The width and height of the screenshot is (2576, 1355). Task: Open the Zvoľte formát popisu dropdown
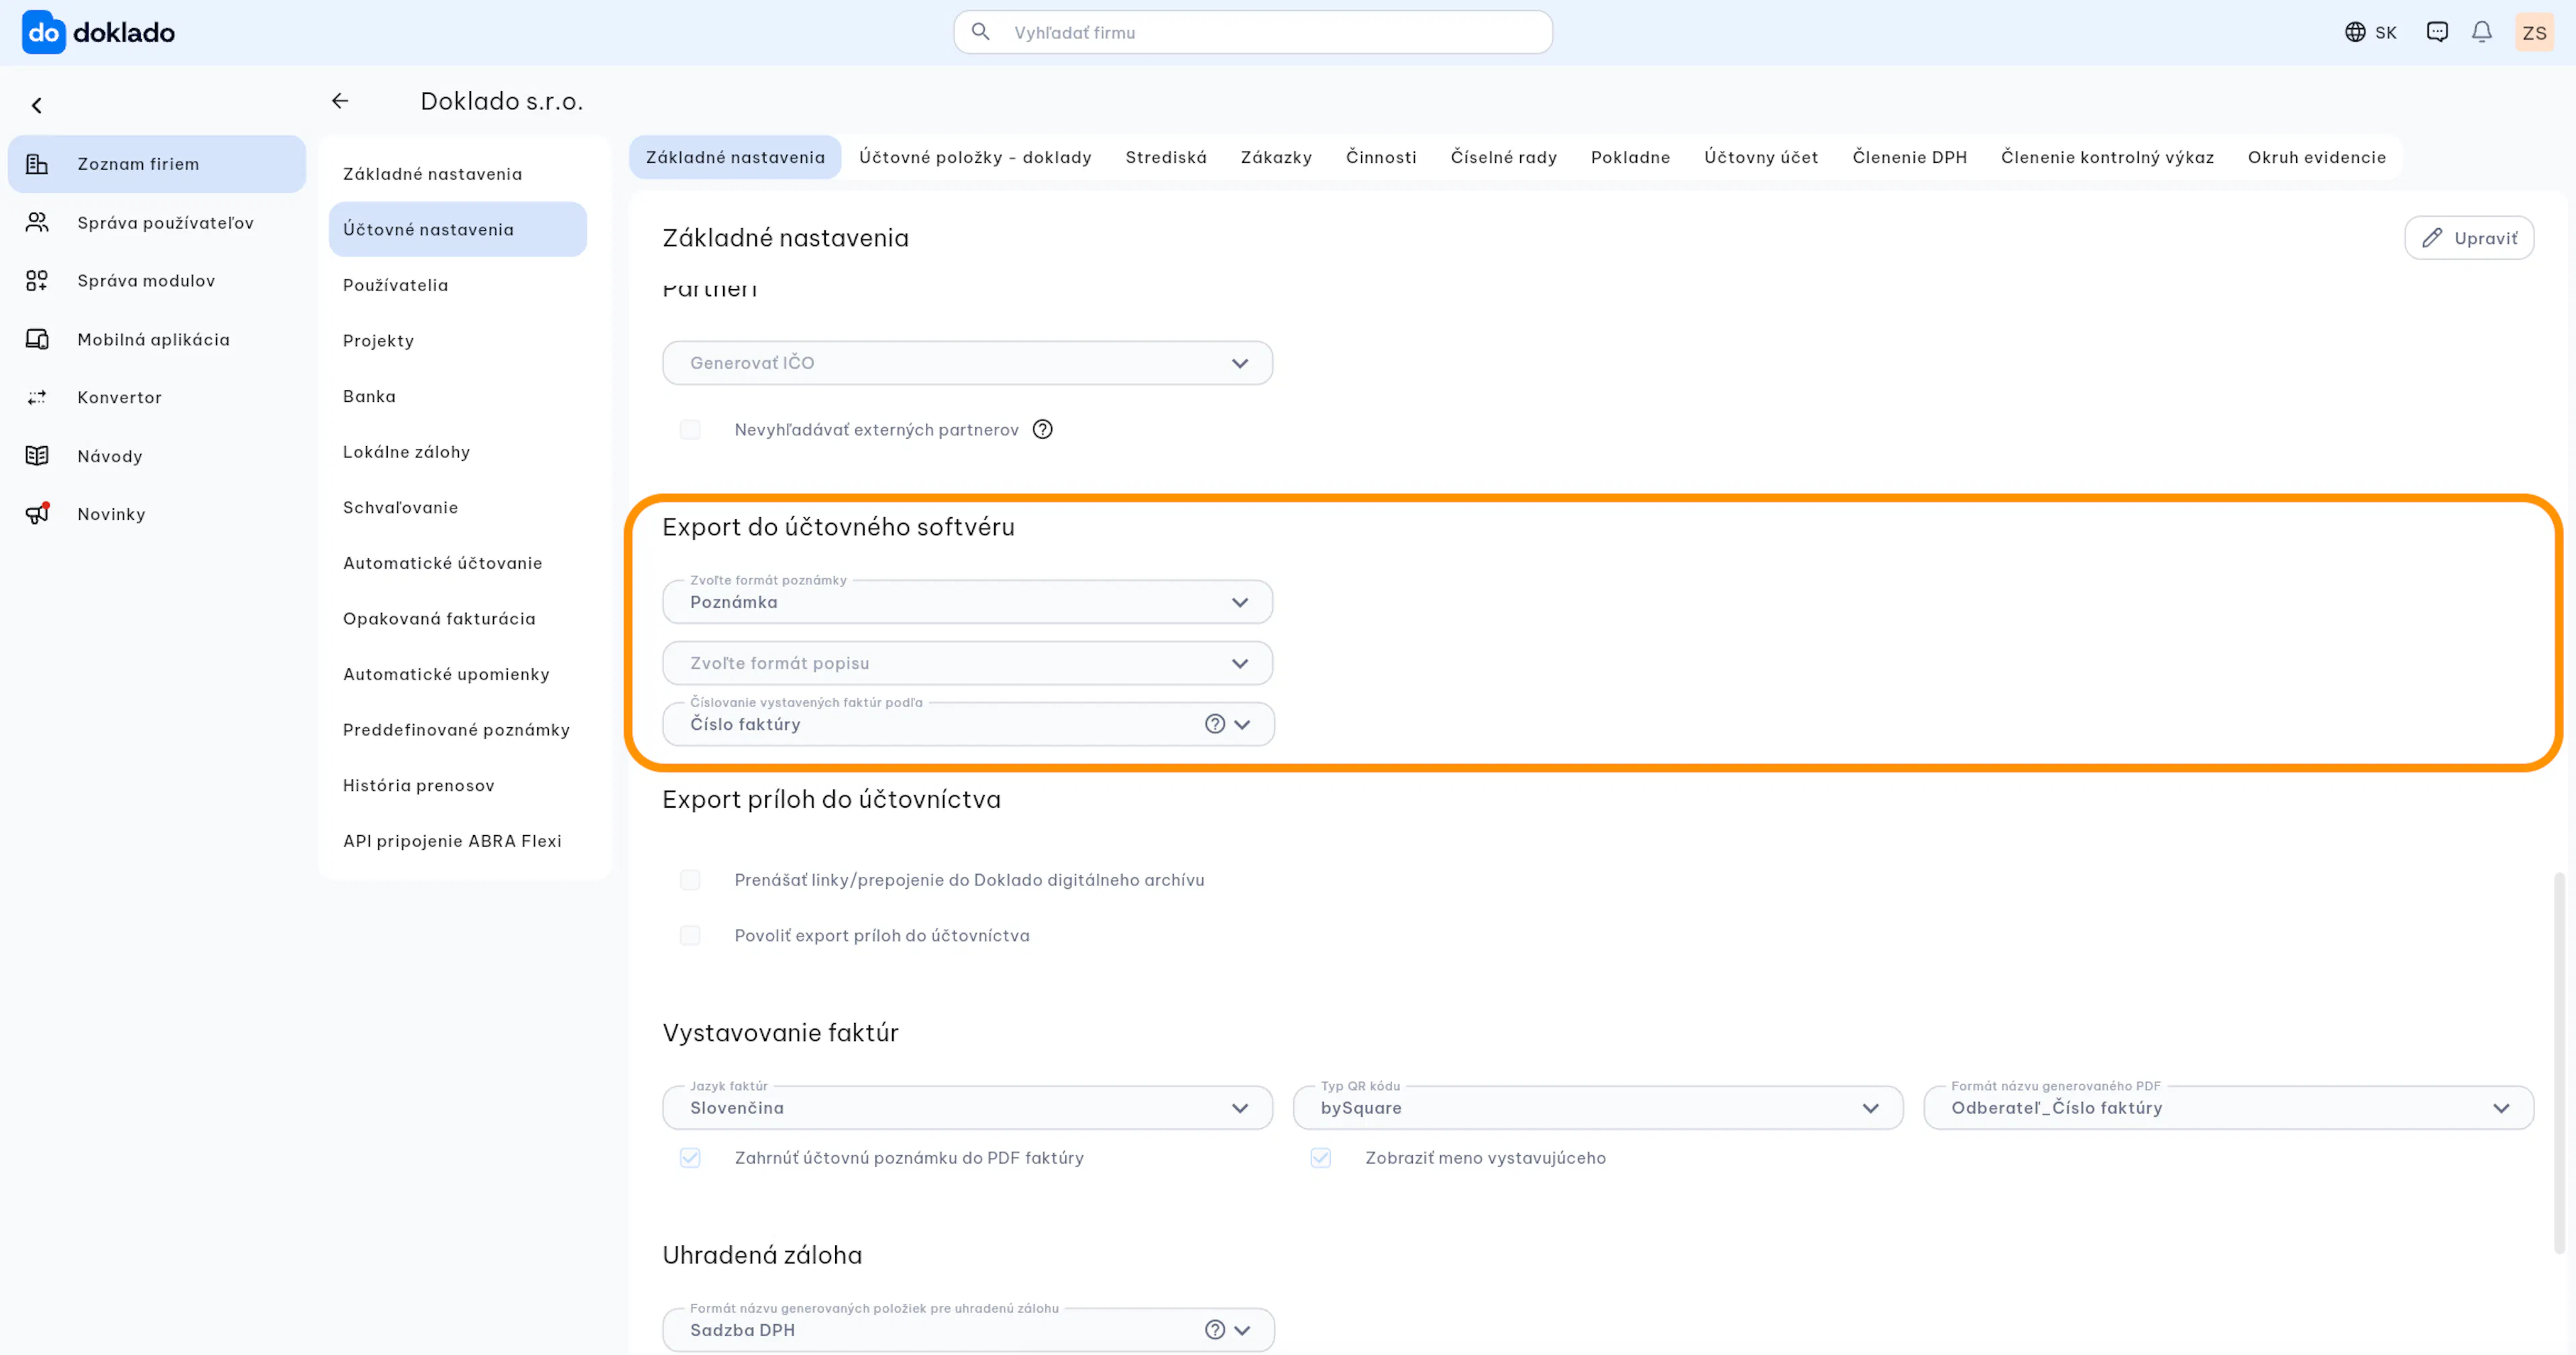tap(967, 663)
